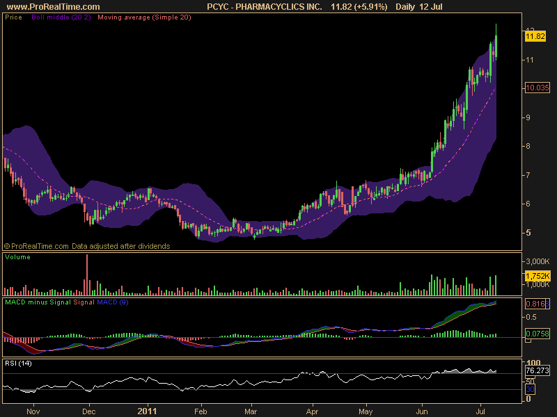Click the 11.82 (+5.91%) quote in header
This screenshot has height=417, width=557.
click(x=359, y=7)
